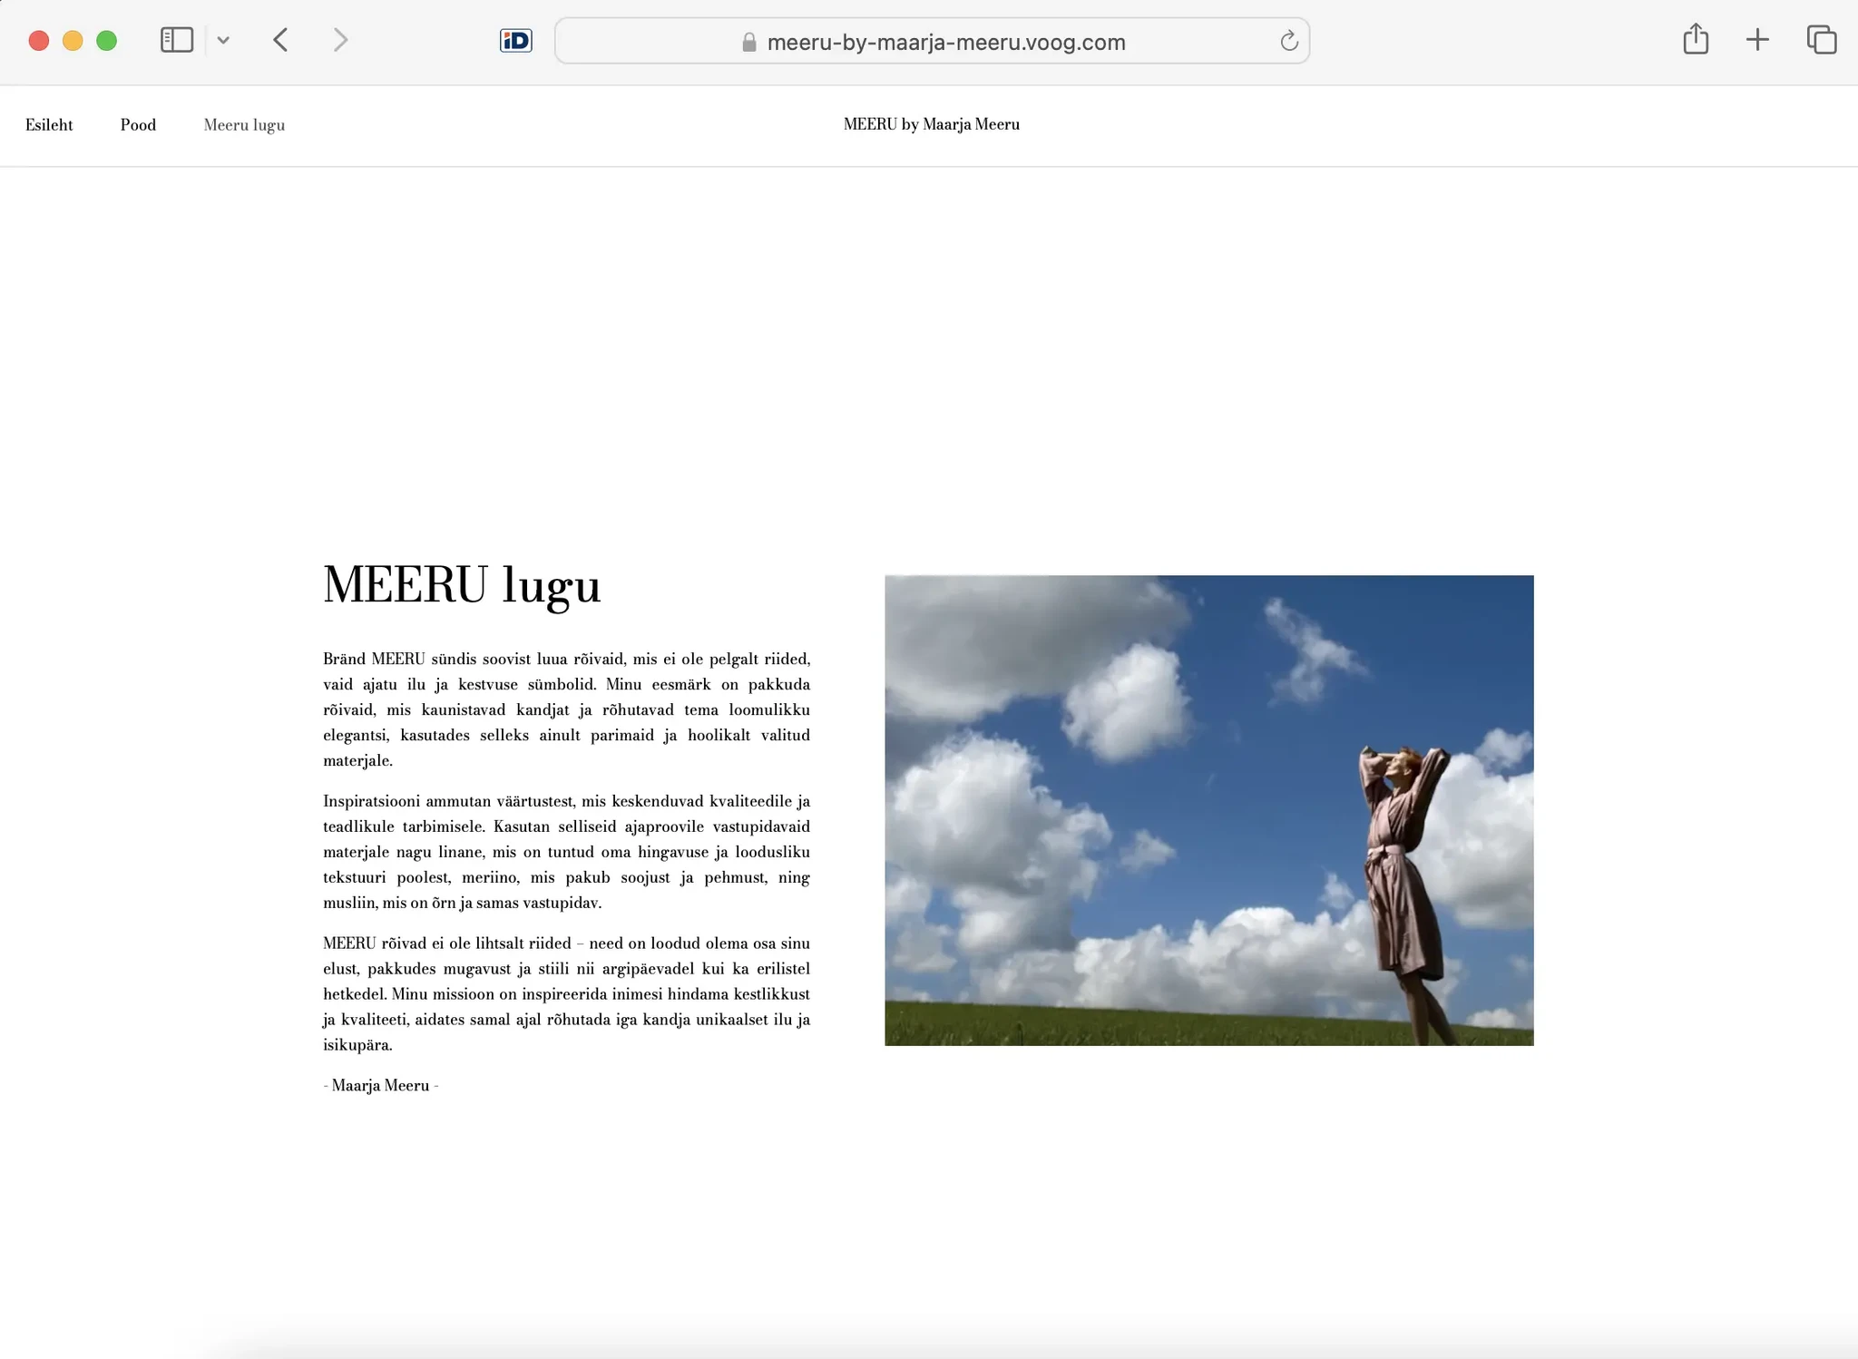
Task: Close the Safari window red button
Action: pyautogui.click(x=38, y=41)
